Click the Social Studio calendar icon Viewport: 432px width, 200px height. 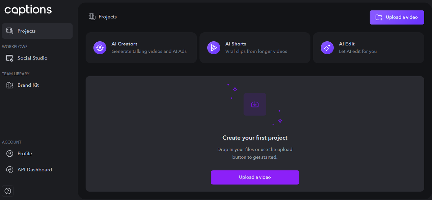pyautogui.click(x=10, y=58)
